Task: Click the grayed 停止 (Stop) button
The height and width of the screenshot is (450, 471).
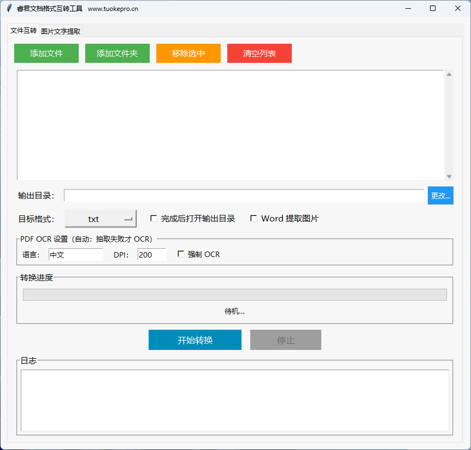Action: coord(285,340)
